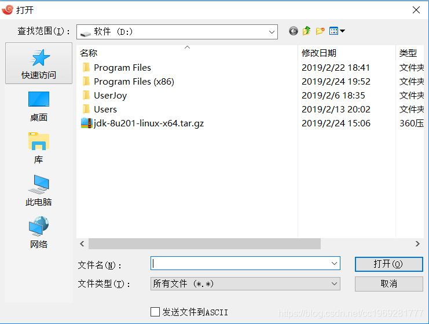Click the back navigation arrow icon
This screenshot has width=429, height=324.
pos(294,31)
